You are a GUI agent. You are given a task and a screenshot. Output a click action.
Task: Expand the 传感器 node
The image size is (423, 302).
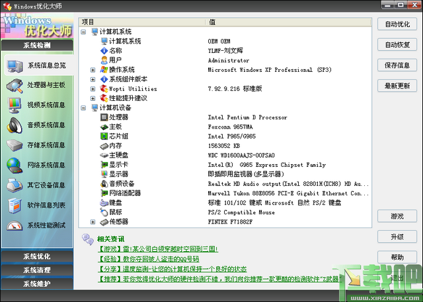click(93, 222)
